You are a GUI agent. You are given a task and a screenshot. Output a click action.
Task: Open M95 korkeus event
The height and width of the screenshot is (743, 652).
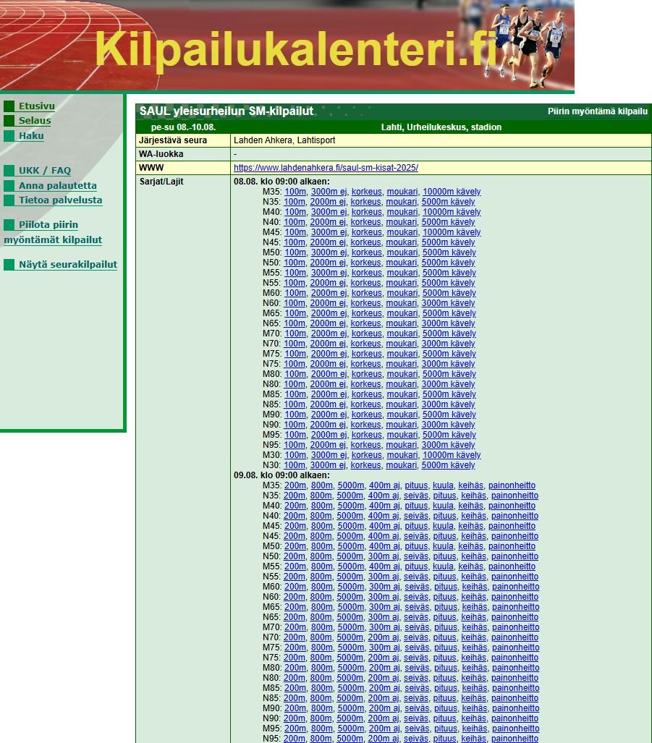367,435
